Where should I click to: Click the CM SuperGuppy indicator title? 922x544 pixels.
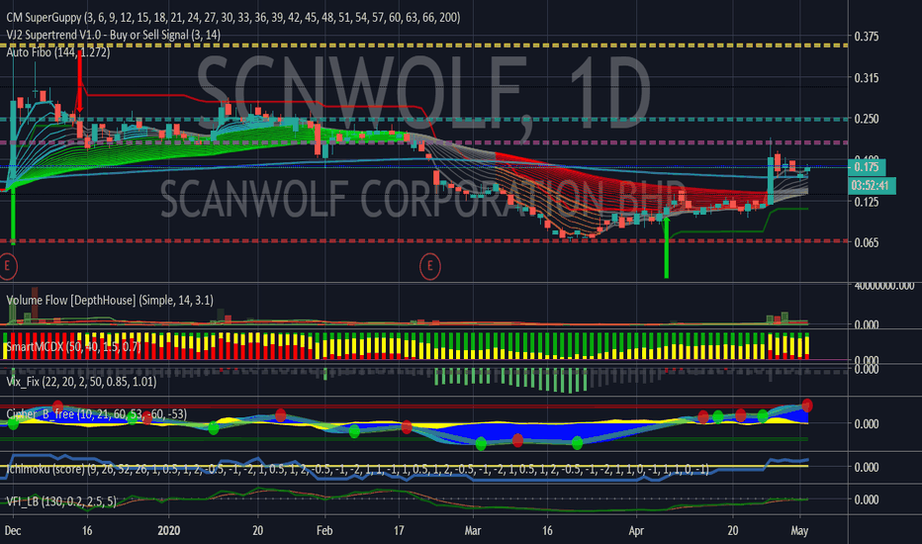[233, 18]
